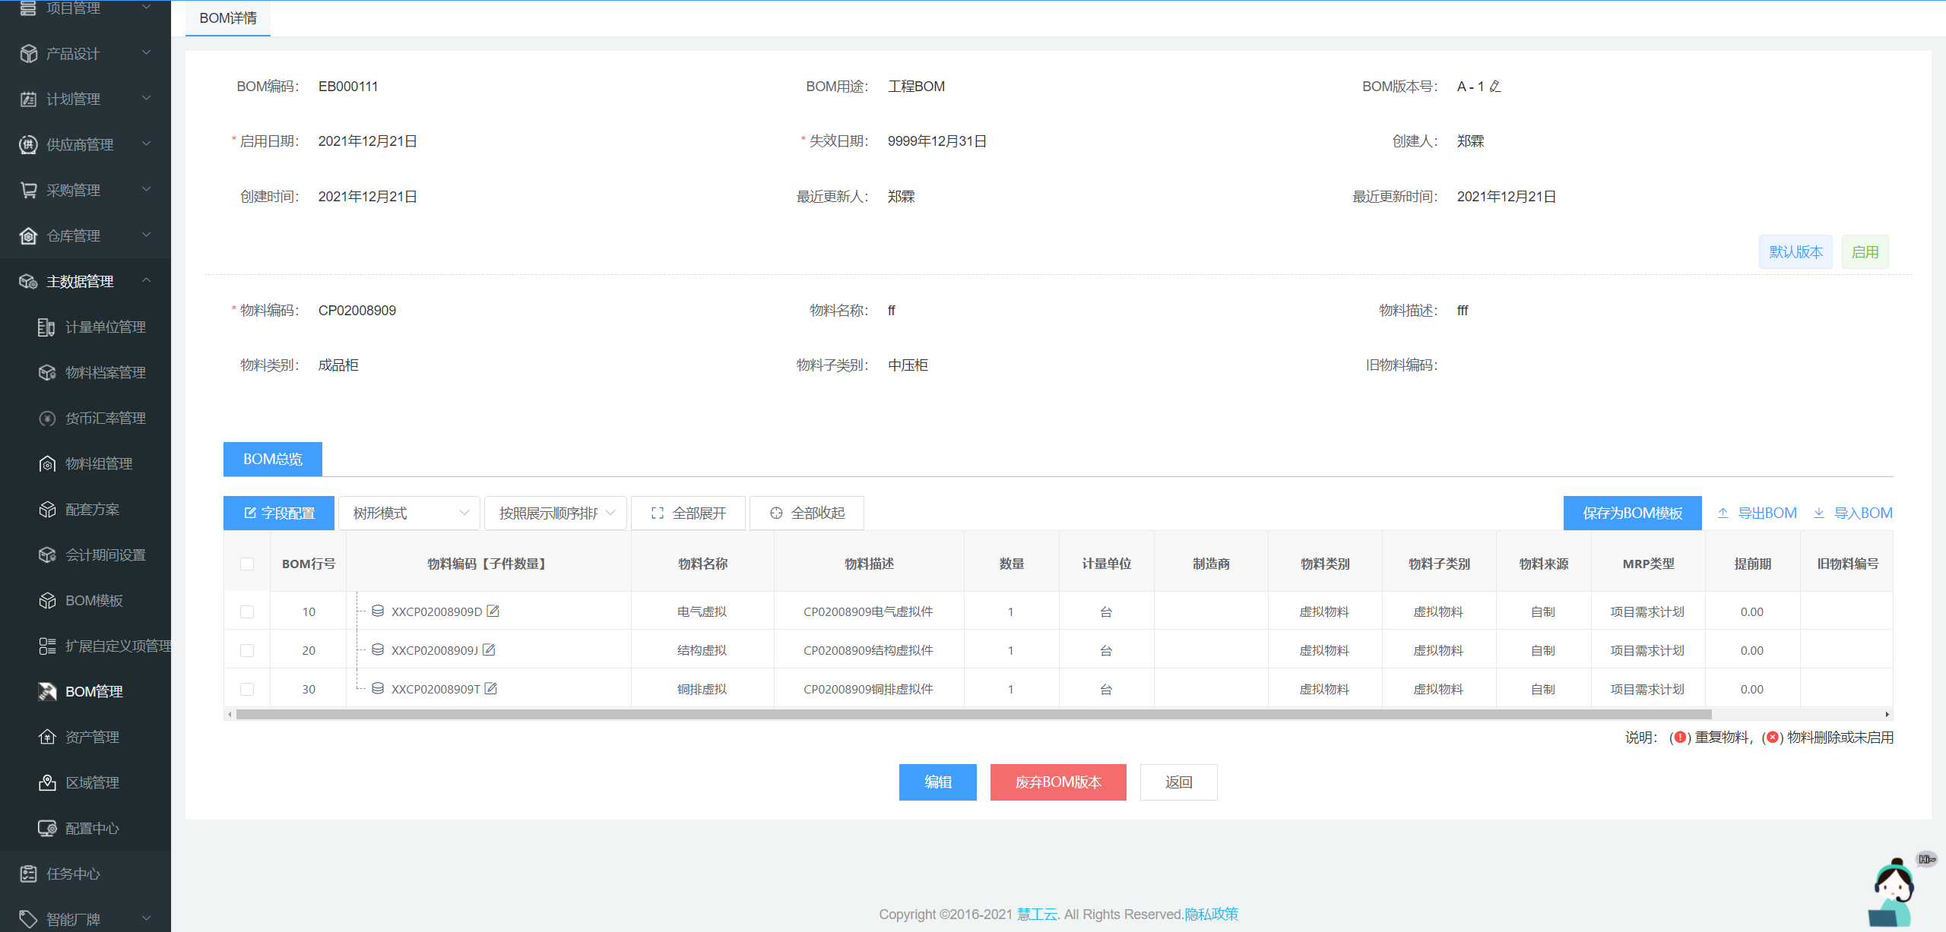Open the 树形模式 display mode dropdown
Image resolution: width=1946 pixels, height=932 pixels.
coord(409,513)
